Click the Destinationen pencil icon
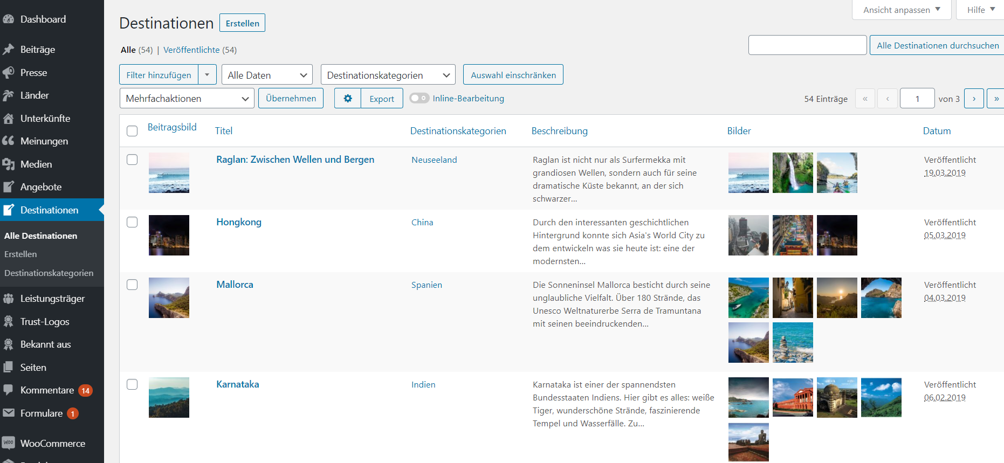1004x463 pixels. (x=8, y=210)
